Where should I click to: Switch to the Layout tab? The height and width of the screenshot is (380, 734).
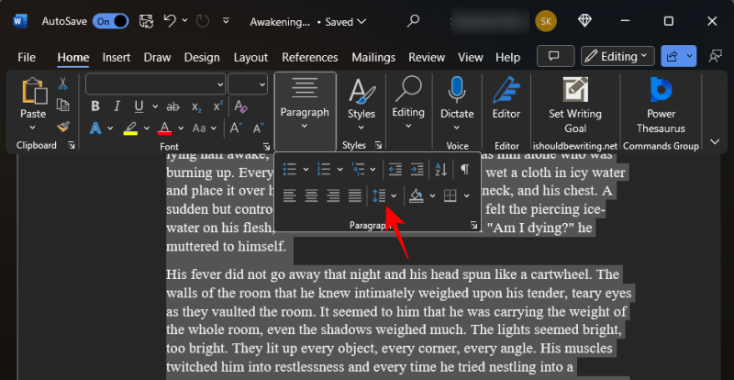[250, 57]
